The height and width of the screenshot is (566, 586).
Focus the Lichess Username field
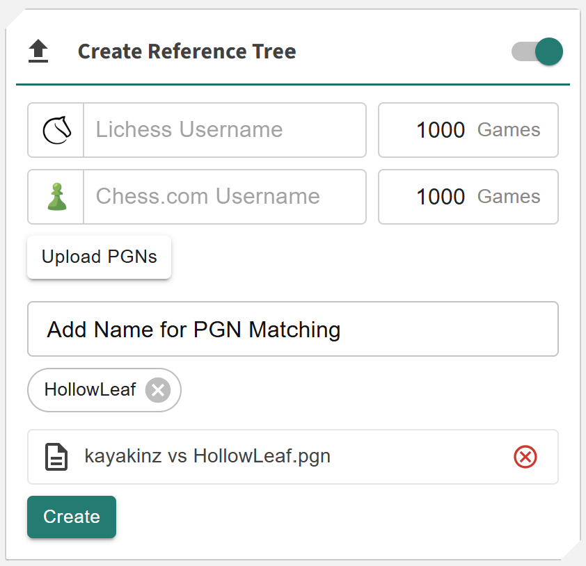click(x=224, y=130)
